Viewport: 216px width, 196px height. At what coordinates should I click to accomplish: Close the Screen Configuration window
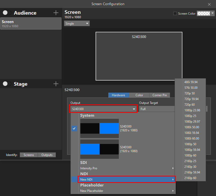pos(209,4)
